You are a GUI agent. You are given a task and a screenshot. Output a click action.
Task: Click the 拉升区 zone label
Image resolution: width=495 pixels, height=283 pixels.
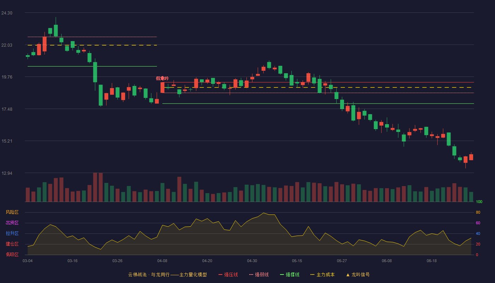(x=12, y=233)
